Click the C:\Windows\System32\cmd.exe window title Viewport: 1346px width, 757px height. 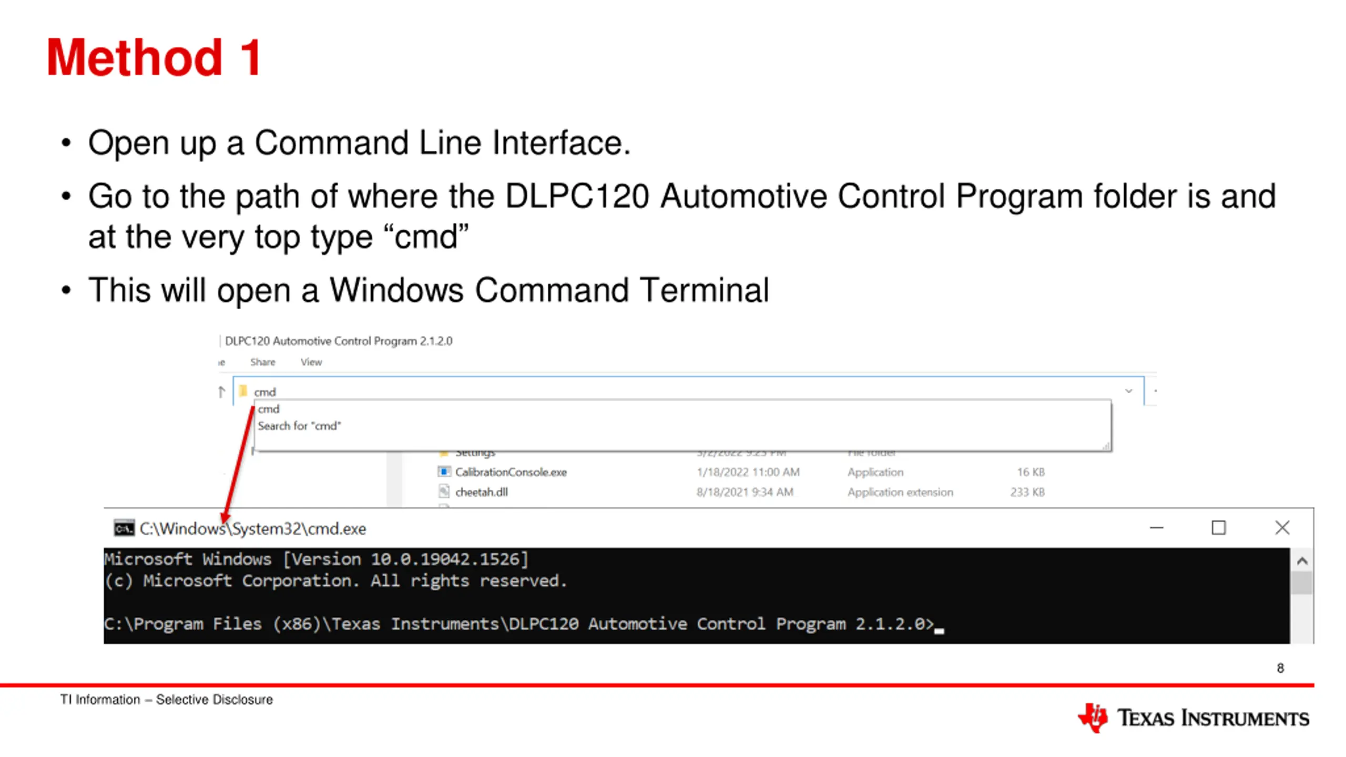253,528
